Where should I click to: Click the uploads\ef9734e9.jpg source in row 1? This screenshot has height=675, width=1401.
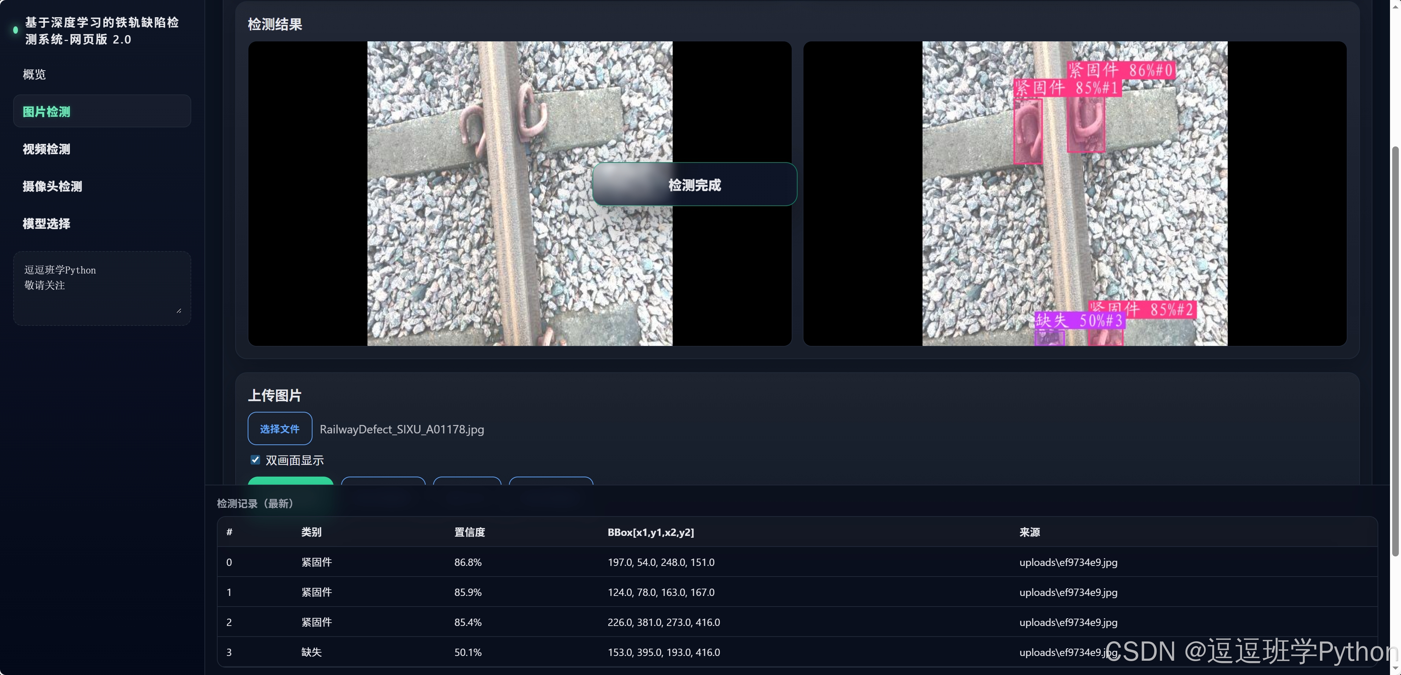point(1068,592)
